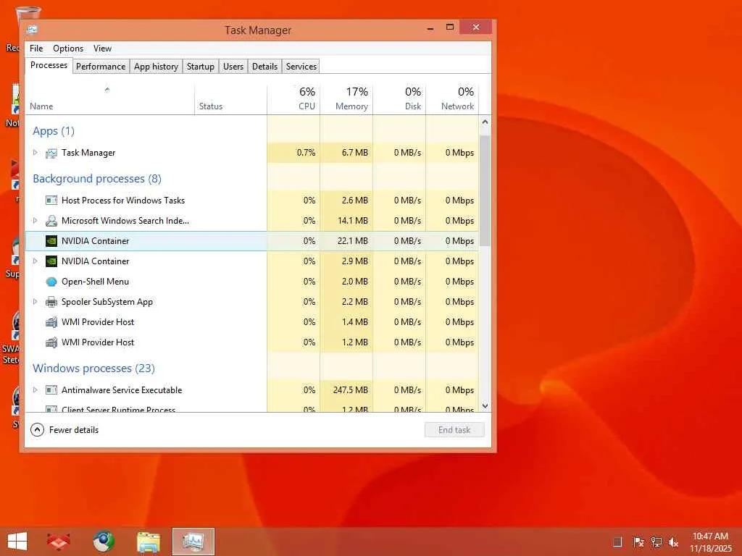Click the taskbar clock showing 10:47 AM
The height and width of the screenshot is (556, 742).
pyautogui.click(x=710, y=542)
